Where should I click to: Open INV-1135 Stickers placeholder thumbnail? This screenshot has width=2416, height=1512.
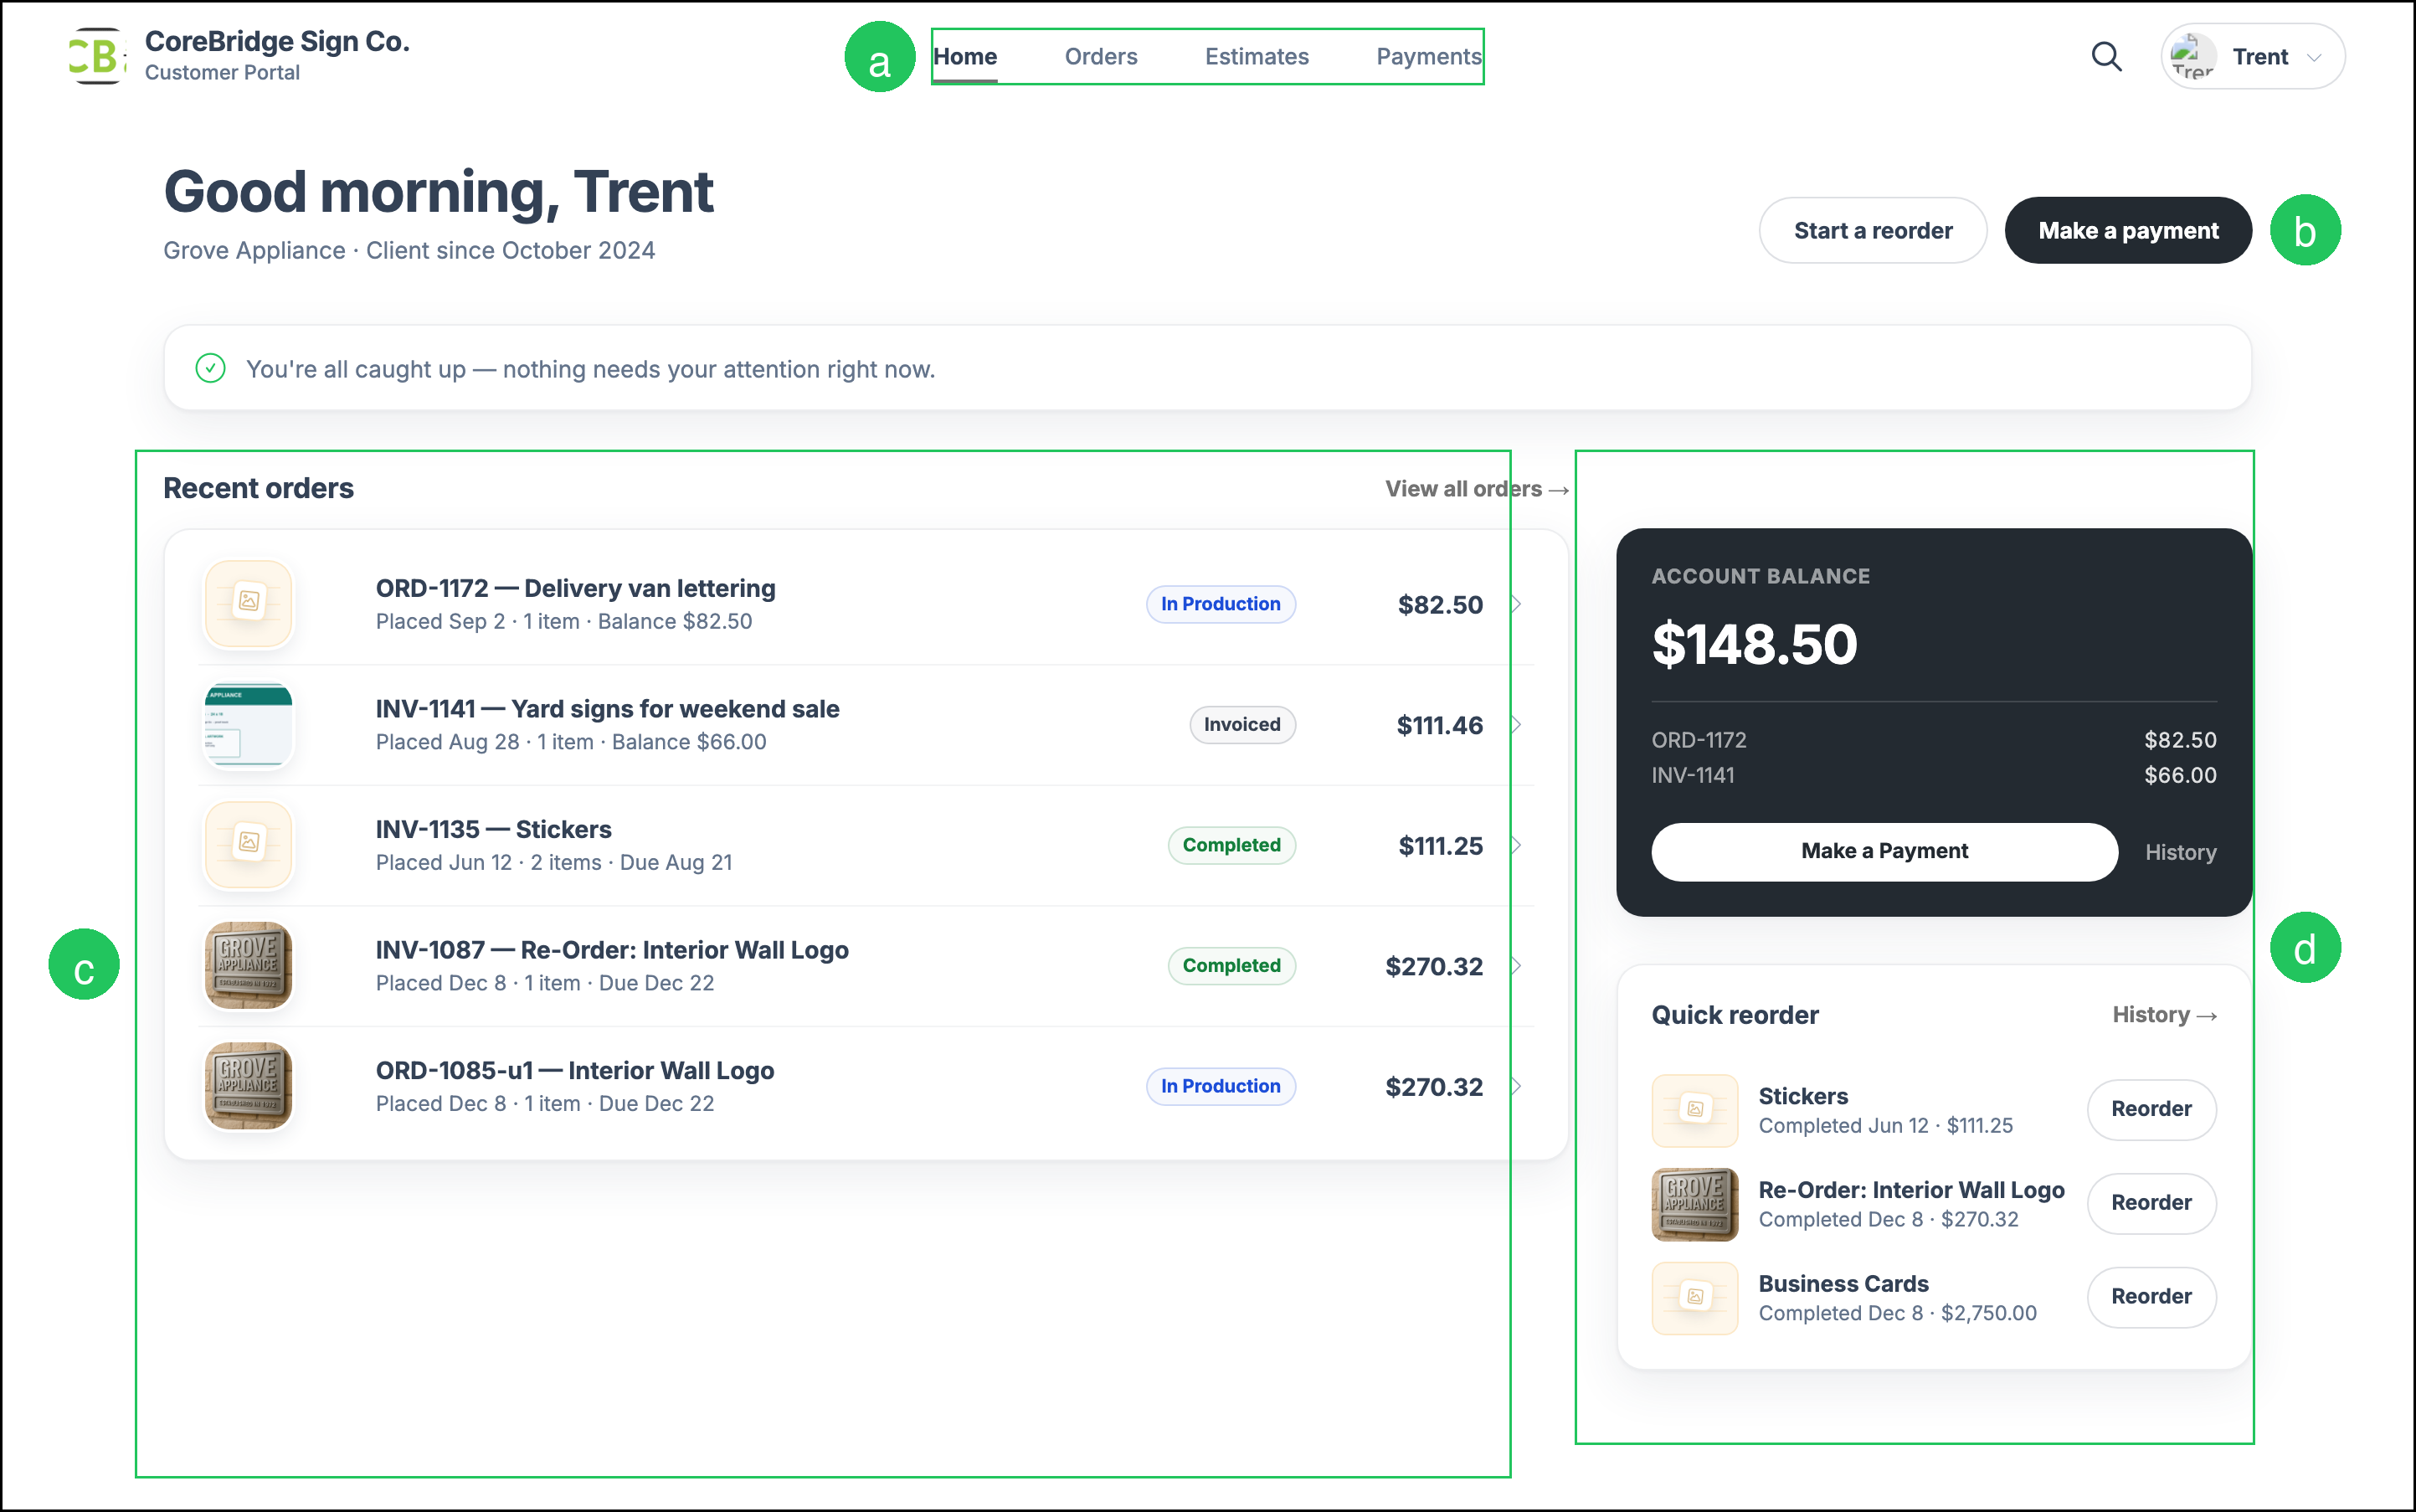coord(249,845)
